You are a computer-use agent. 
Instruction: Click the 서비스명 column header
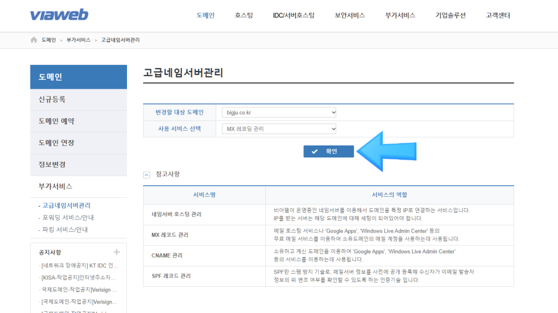204,195
